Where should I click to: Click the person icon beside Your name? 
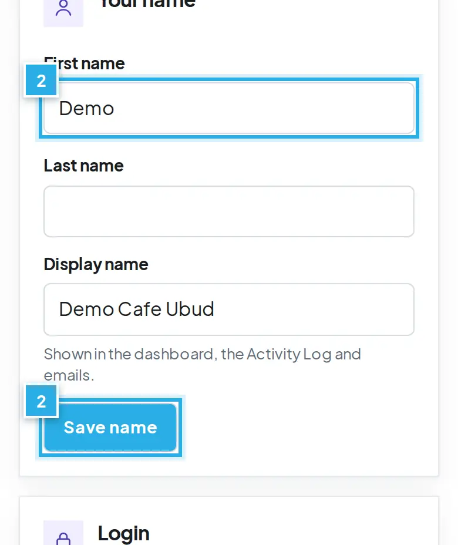coord(63,9)
